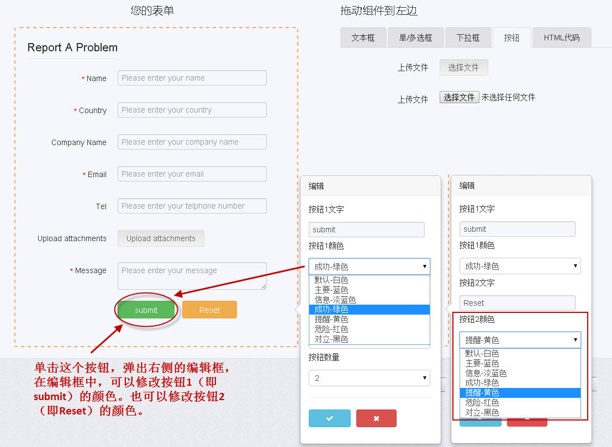
Task: Select the 按钮 tab
Action: coord(511,37)
